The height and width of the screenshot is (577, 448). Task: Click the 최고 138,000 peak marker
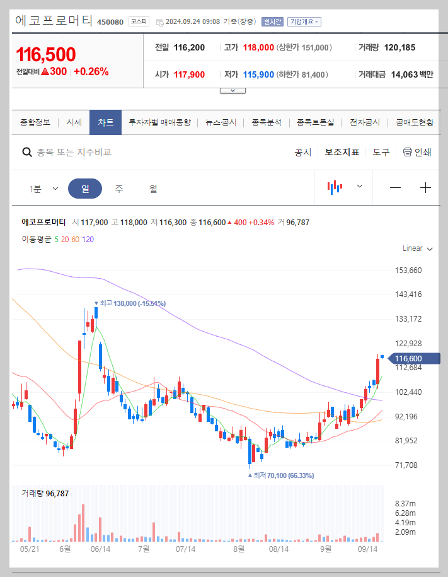pyautogui.click(x=130, y=304)
